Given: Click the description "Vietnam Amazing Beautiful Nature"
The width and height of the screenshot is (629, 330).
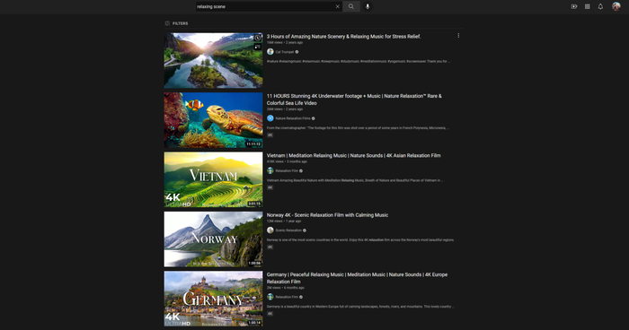Looking at the screenshot, I should pos(355,180).
